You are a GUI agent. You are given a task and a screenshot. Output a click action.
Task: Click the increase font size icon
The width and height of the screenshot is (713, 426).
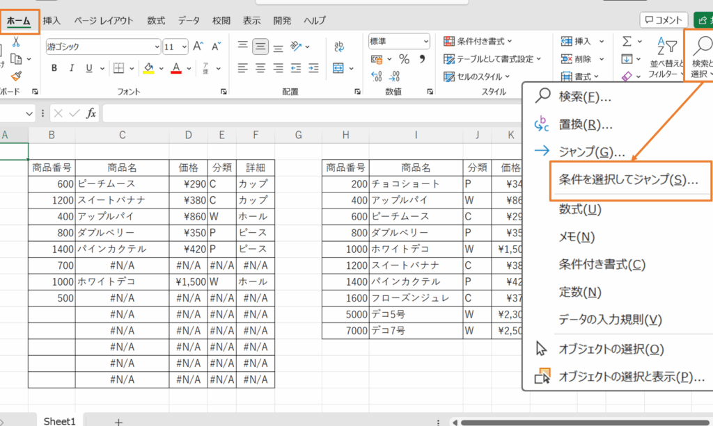click(x=197, y=47)
